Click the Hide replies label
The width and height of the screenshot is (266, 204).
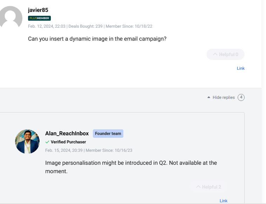tap(224, 97)
